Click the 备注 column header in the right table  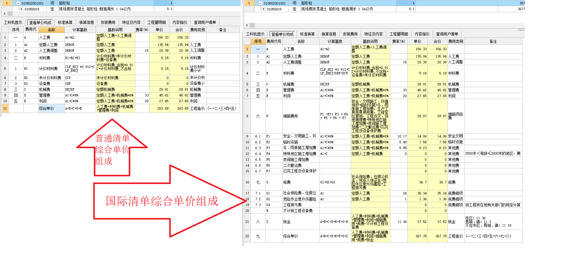tap(493, 41)
